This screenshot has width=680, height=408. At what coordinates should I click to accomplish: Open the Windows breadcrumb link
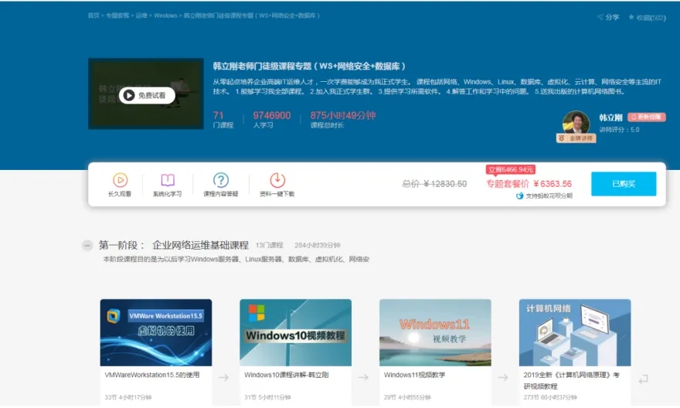tap(165, 15)
